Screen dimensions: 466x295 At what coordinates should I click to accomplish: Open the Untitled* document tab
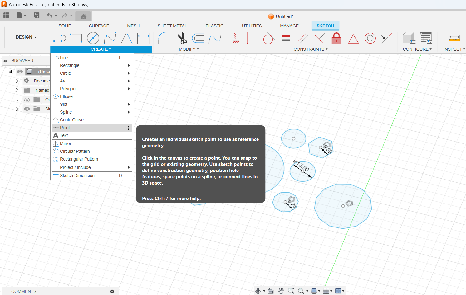[281, 16]
